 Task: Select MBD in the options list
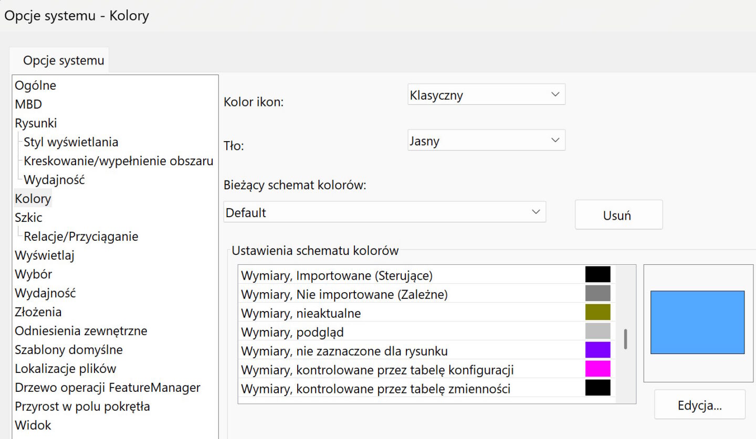point(28,104)
